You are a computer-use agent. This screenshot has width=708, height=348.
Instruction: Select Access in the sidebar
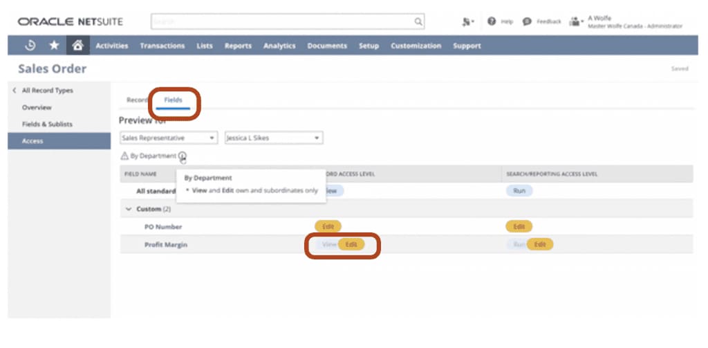(x=59, y=141)
